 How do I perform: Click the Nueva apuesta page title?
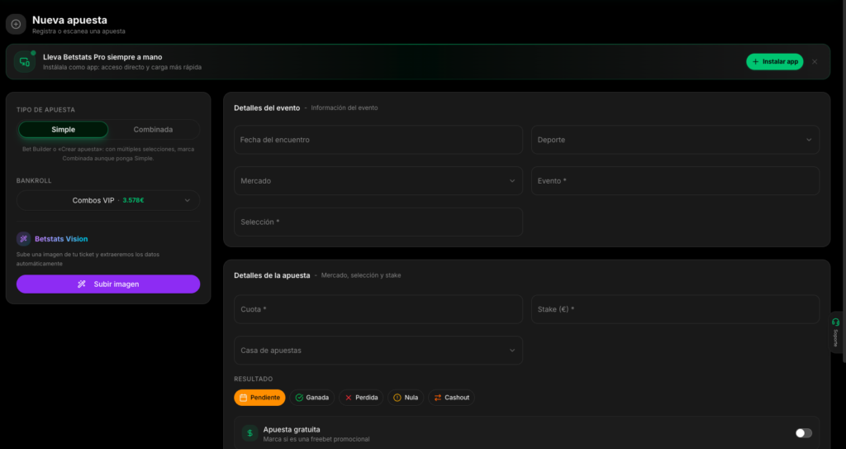pos(69,20)
